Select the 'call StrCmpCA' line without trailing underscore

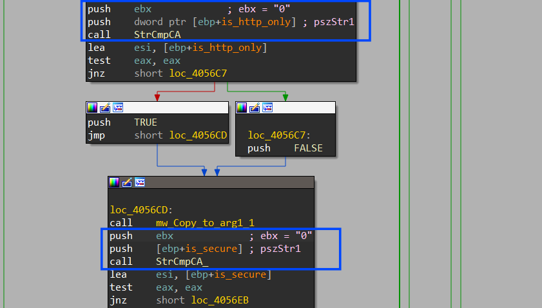(134, 35)
